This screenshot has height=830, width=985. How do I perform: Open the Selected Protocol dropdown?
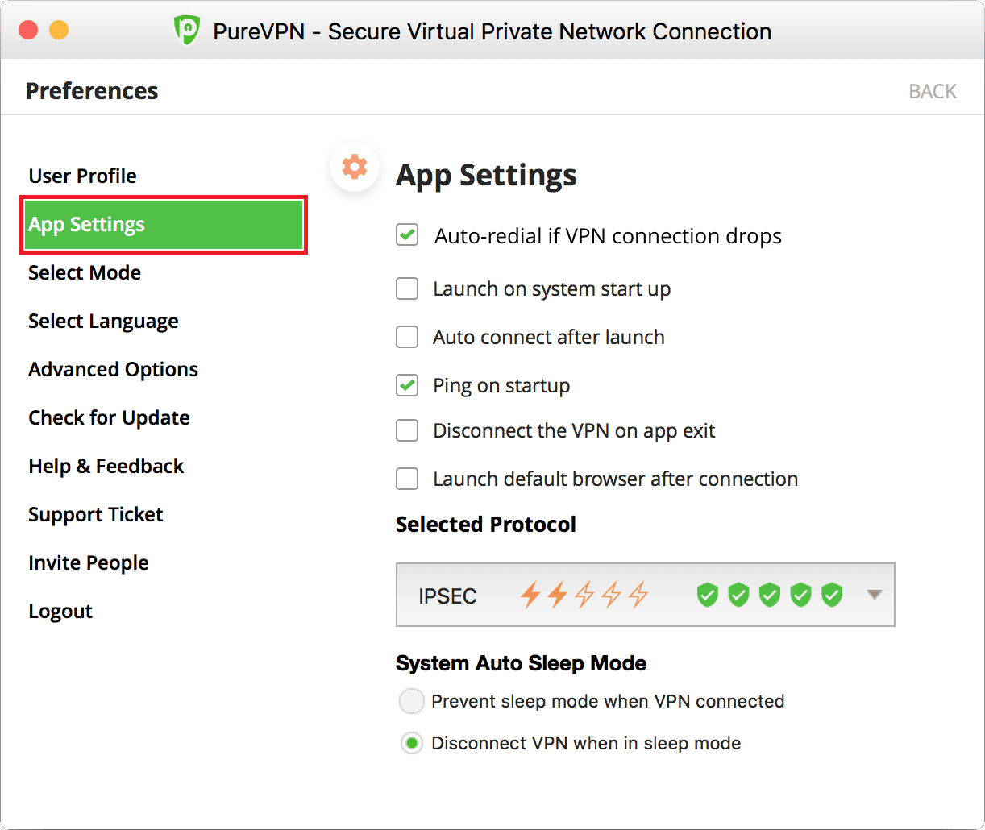point(875,594)
